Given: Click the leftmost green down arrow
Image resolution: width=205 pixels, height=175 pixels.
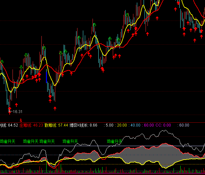Looking at the screenshot, I should 2,62.
